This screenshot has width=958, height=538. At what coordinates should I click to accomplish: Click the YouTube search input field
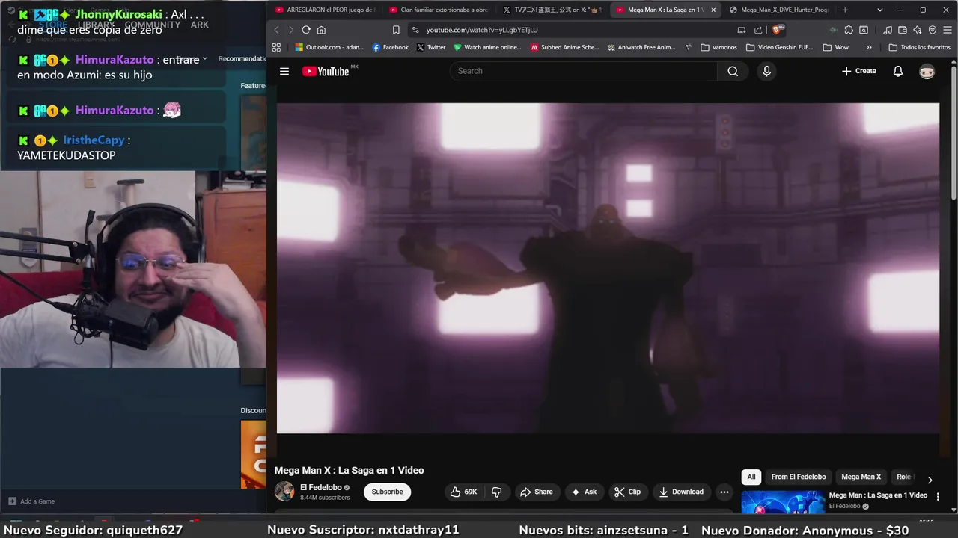point(584,71)
